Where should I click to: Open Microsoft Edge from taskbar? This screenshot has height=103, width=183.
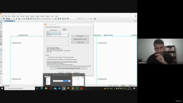tap(42, 88)
